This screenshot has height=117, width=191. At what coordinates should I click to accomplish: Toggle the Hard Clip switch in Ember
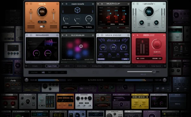click(42, 26)
